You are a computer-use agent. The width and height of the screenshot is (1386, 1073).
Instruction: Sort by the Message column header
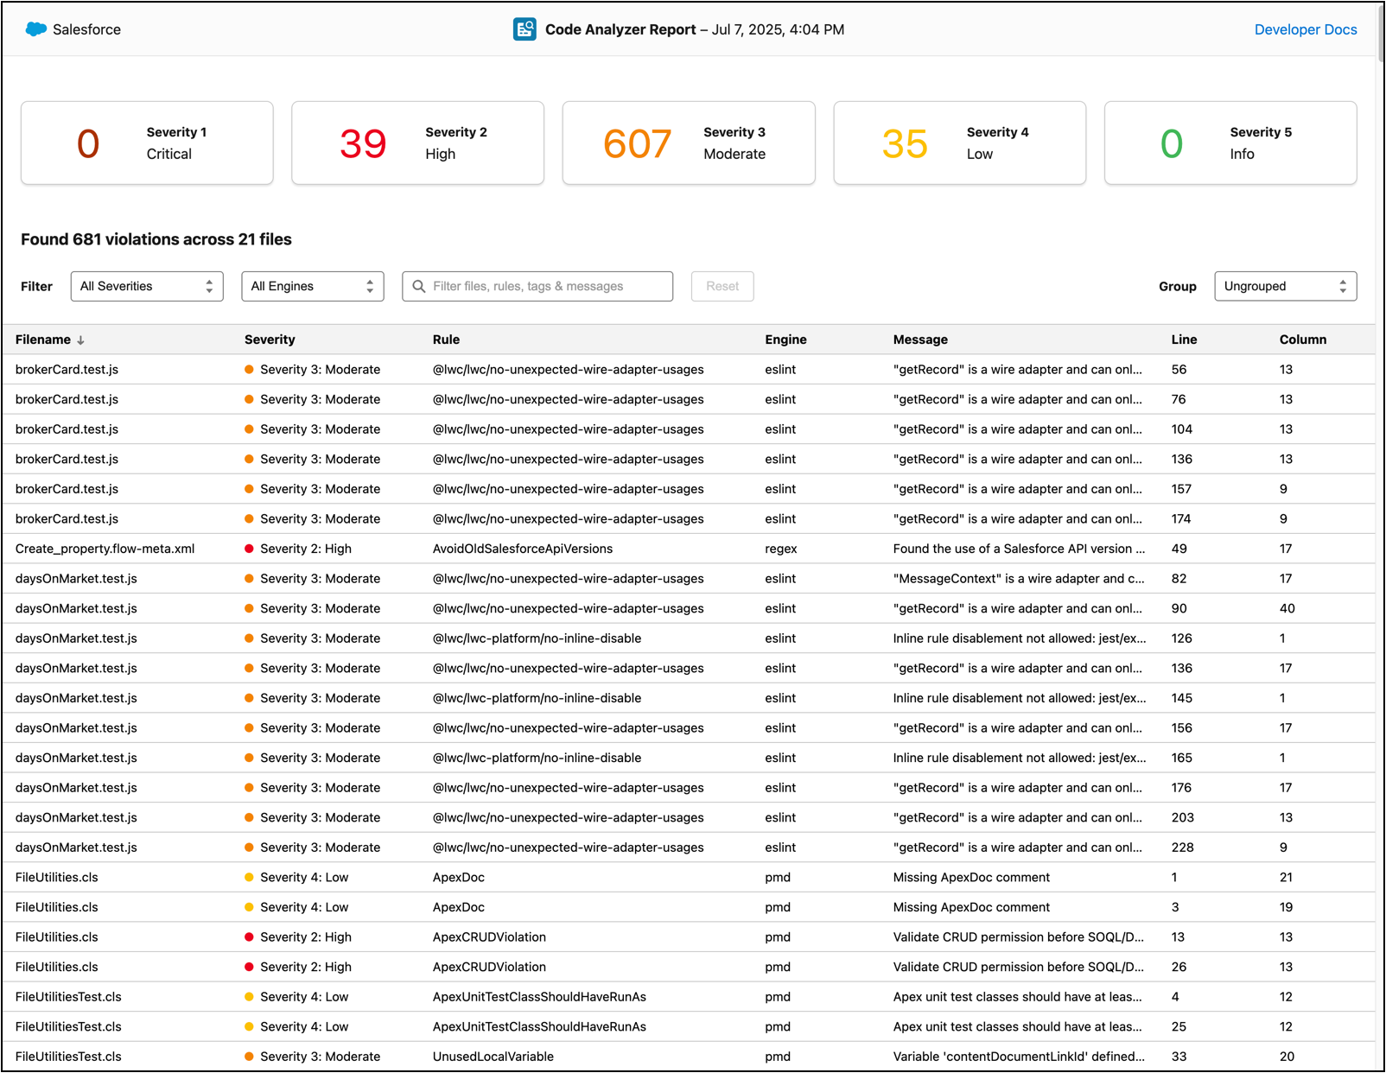point(920,340)
